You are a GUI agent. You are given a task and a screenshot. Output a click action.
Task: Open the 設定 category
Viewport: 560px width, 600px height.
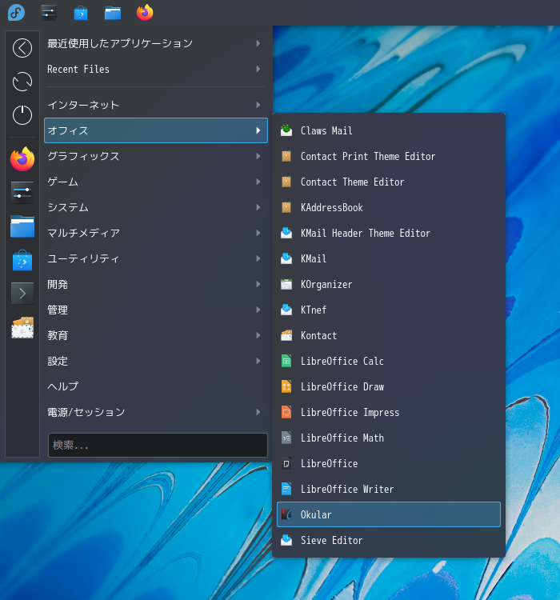tap(156, 362)
